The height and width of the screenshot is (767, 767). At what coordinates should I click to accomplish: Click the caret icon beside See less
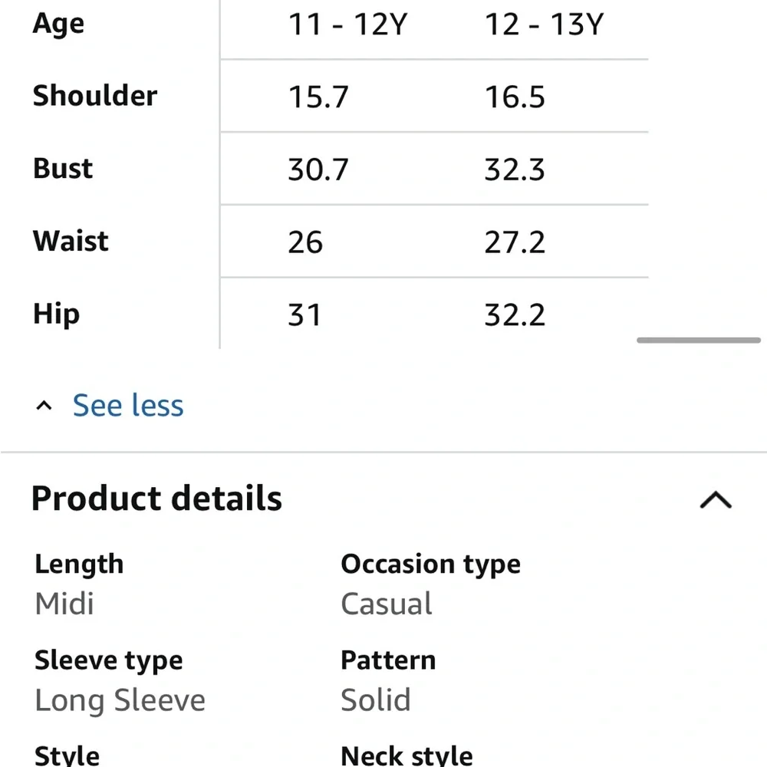point(44,406)
